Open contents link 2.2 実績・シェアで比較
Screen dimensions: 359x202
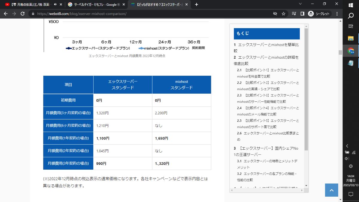(x=268, y=86)
